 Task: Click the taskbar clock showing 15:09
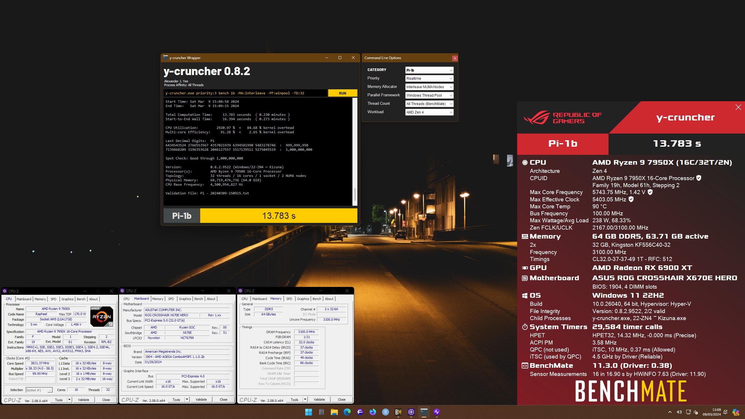(x=712, y=412)
